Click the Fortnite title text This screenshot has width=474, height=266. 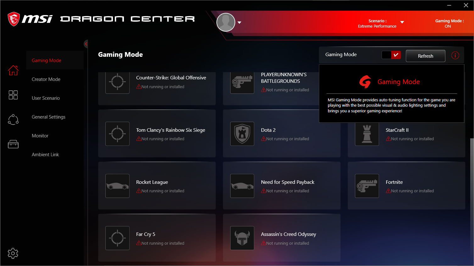coord(394,182)
